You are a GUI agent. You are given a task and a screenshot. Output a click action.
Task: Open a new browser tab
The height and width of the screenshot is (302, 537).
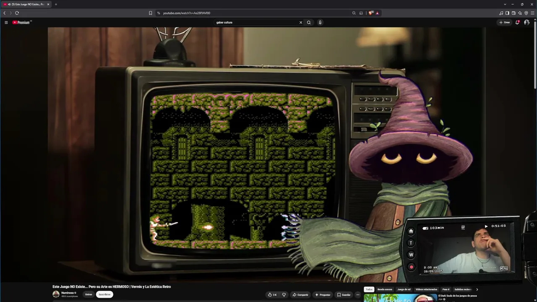[56, 4]
